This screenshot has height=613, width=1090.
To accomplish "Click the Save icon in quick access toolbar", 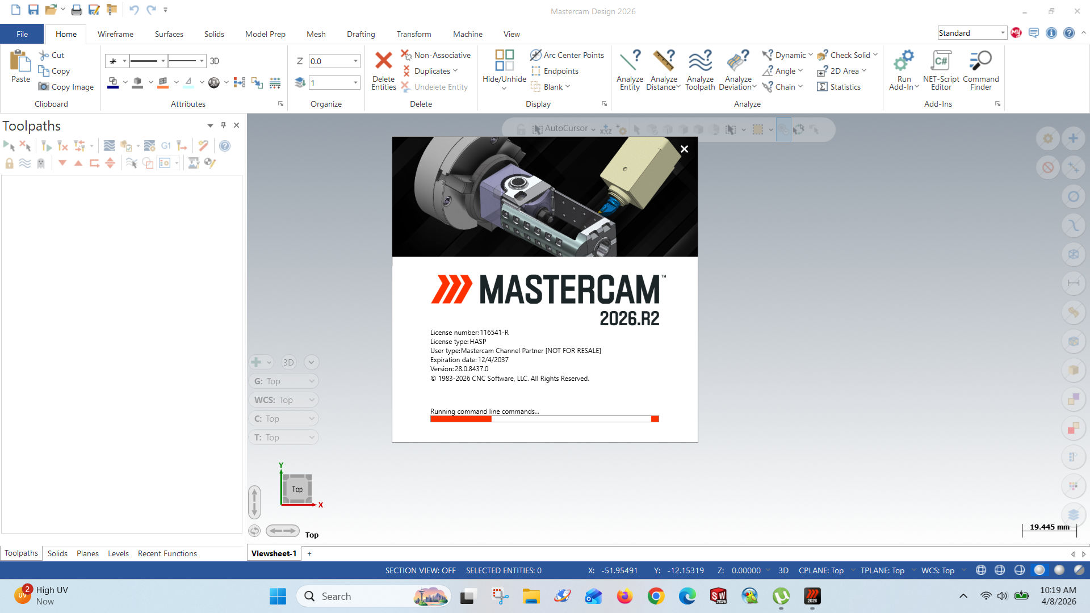I will tap(33, 10).
